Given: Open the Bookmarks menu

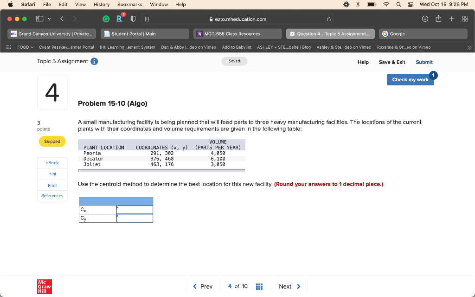Looking at the screenshot, I should click(x=130, y=4).
